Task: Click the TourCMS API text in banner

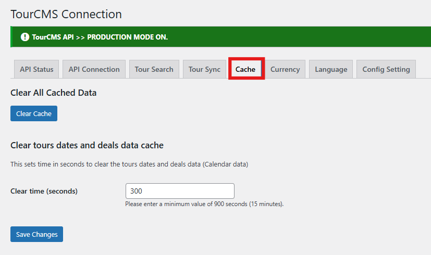Action: click(x=53, y=37)
